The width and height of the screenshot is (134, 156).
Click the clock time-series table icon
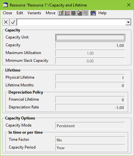pyautogui.click(x=79, y=13)
